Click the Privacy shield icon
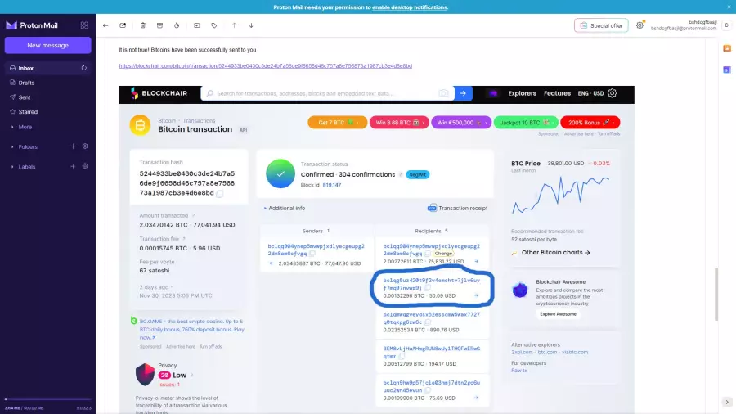Image resolution: width=736 pixels, height=414 pixels. click(x=145, y=375)
